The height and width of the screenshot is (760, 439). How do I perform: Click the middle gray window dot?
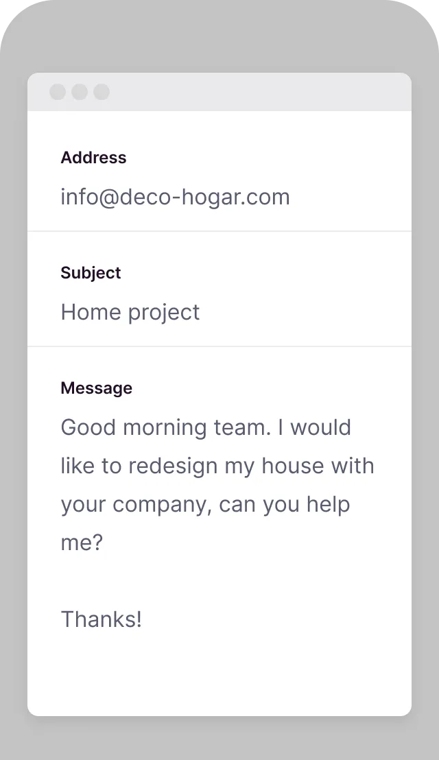(80, 92)
